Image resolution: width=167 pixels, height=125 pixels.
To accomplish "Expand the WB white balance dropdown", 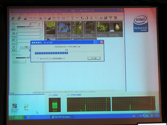I will (40, 33).
